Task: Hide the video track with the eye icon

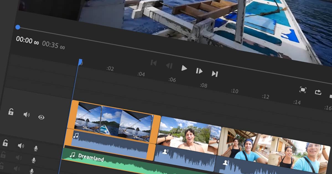Action: tap(41, 117)
